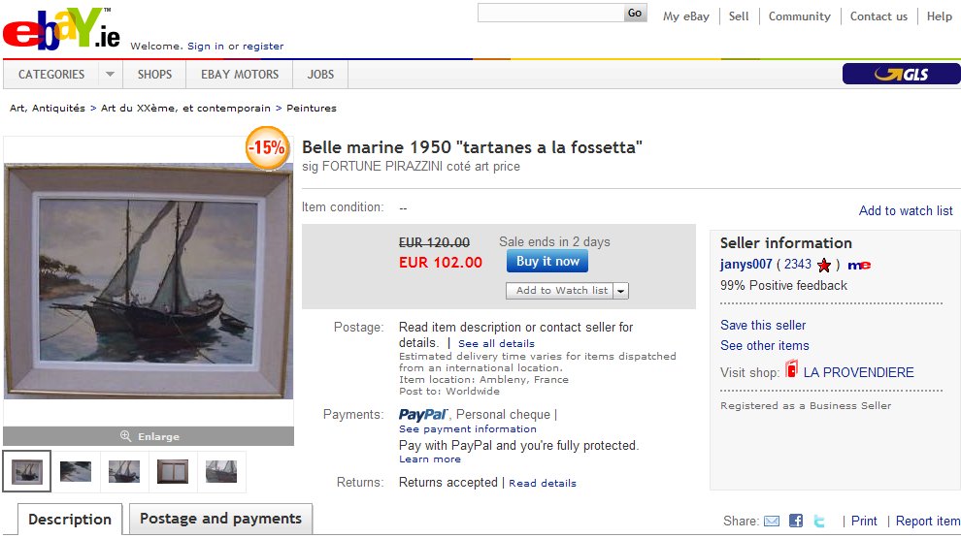The height and width of the screenshot is (538, 961).
Task: Select the fourth thumbnail showing frame back
Action: point(173,472)
